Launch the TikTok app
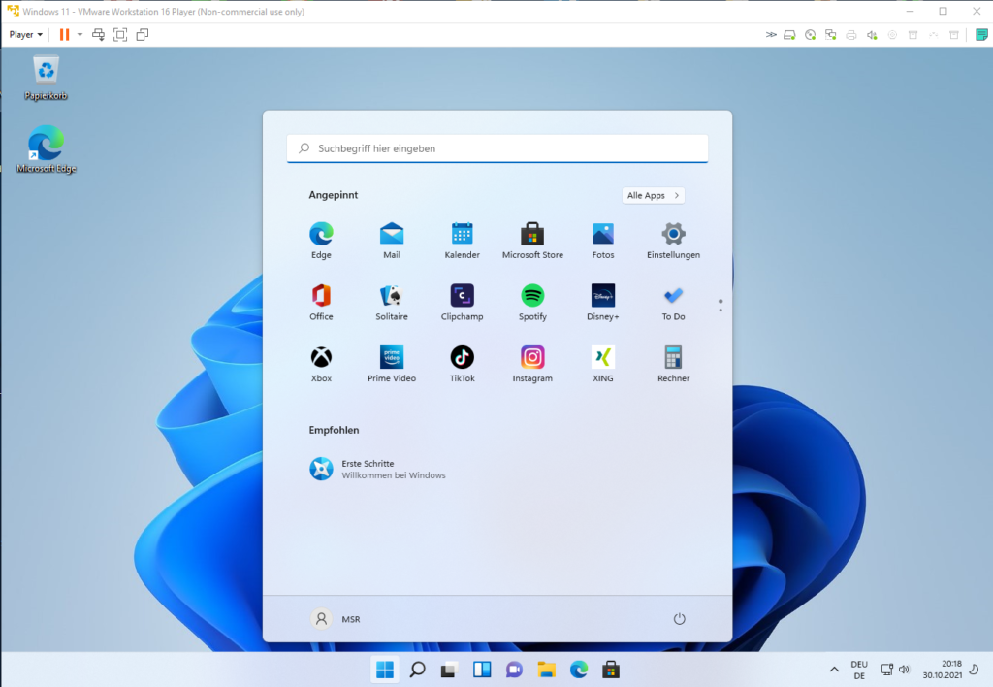993x687 pixels. click(462, 357)
